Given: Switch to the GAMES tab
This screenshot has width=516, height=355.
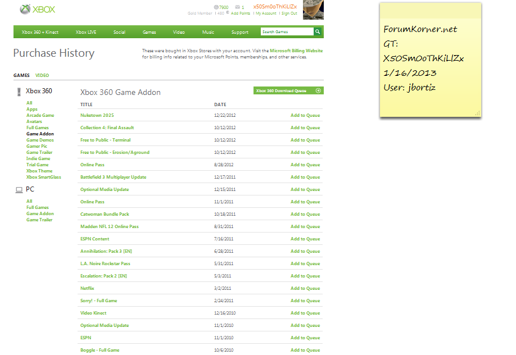Looking at the screenshot, I should (21, 75).
